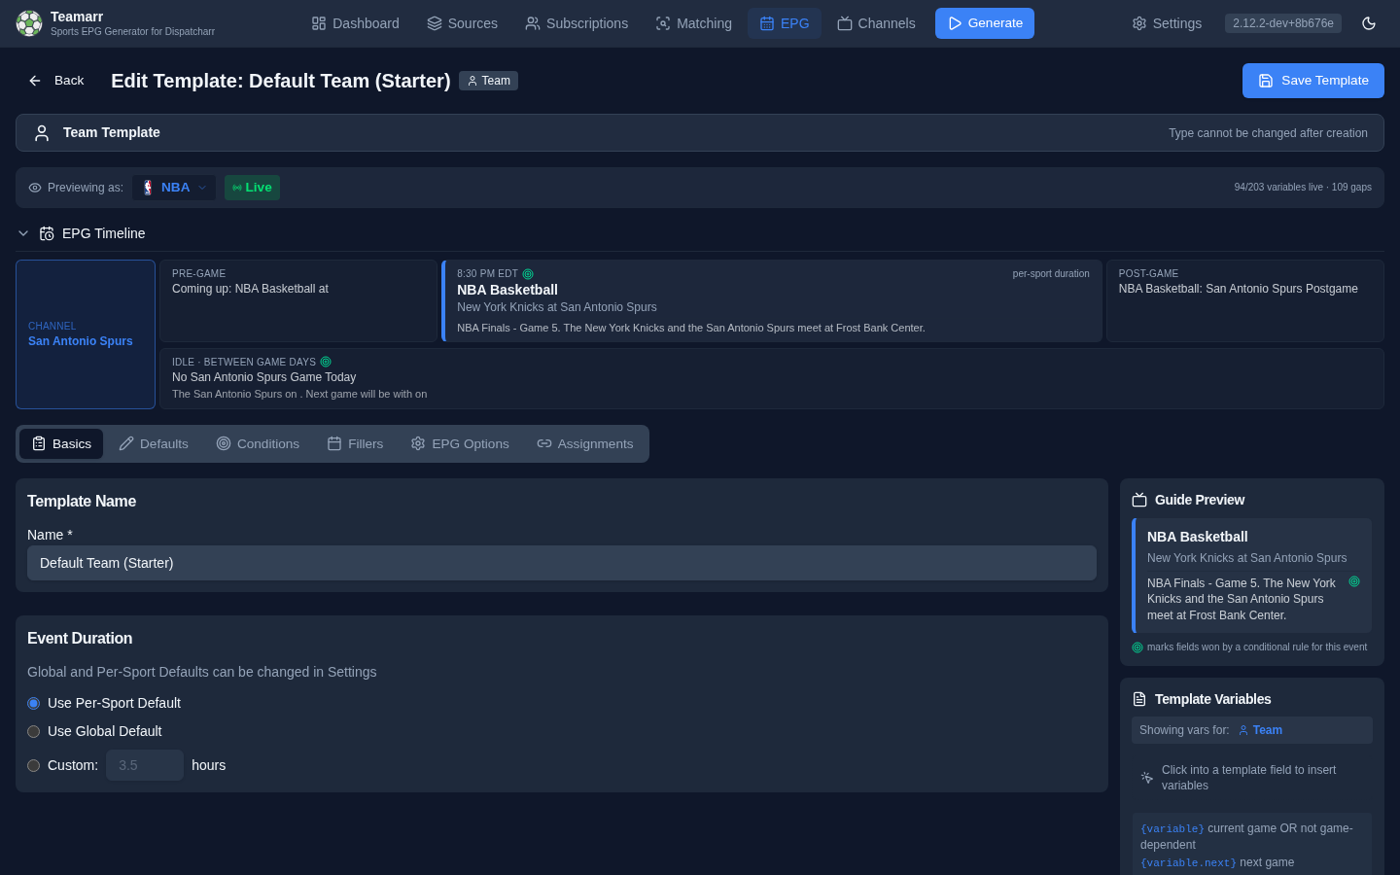
Task: Click the Guide Preview NBA Basketball card
Action: coord(1252,576)
